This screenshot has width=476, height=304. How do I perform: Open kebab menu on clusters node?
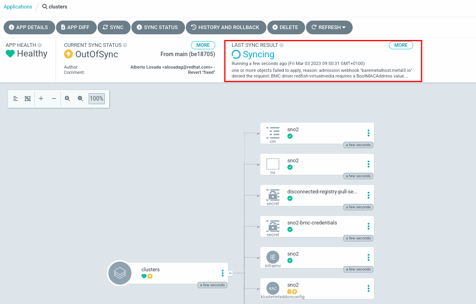pos(222,273)
